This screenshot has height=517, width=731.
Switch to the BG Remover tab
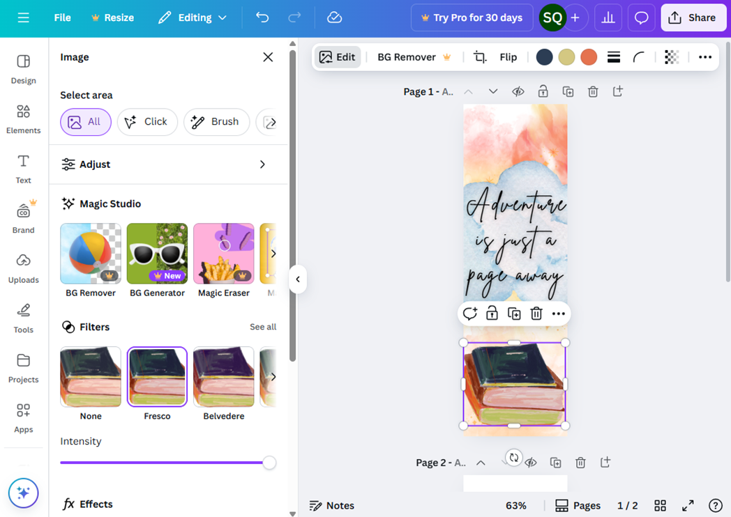pyautogui.click(x=407, y=57)
